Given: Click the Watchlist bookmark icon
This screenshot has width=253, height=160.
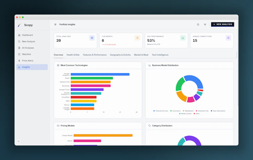Looking at the screenshot, I should click(19, 54).
